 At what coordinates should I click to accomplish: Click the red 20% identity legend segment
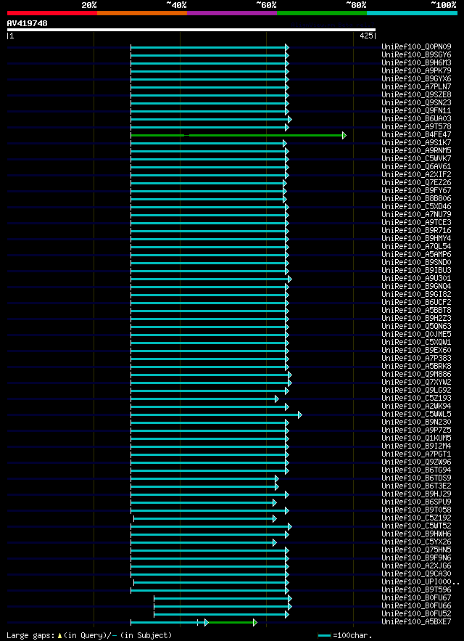coord(52,13)
